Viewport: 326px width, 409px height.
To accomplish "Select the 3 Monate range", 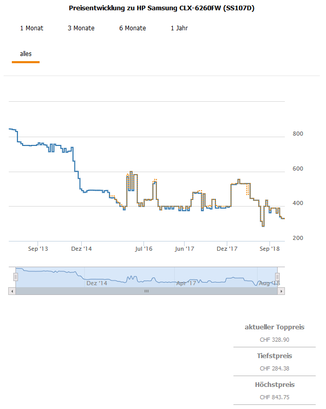I will (81, 28).
